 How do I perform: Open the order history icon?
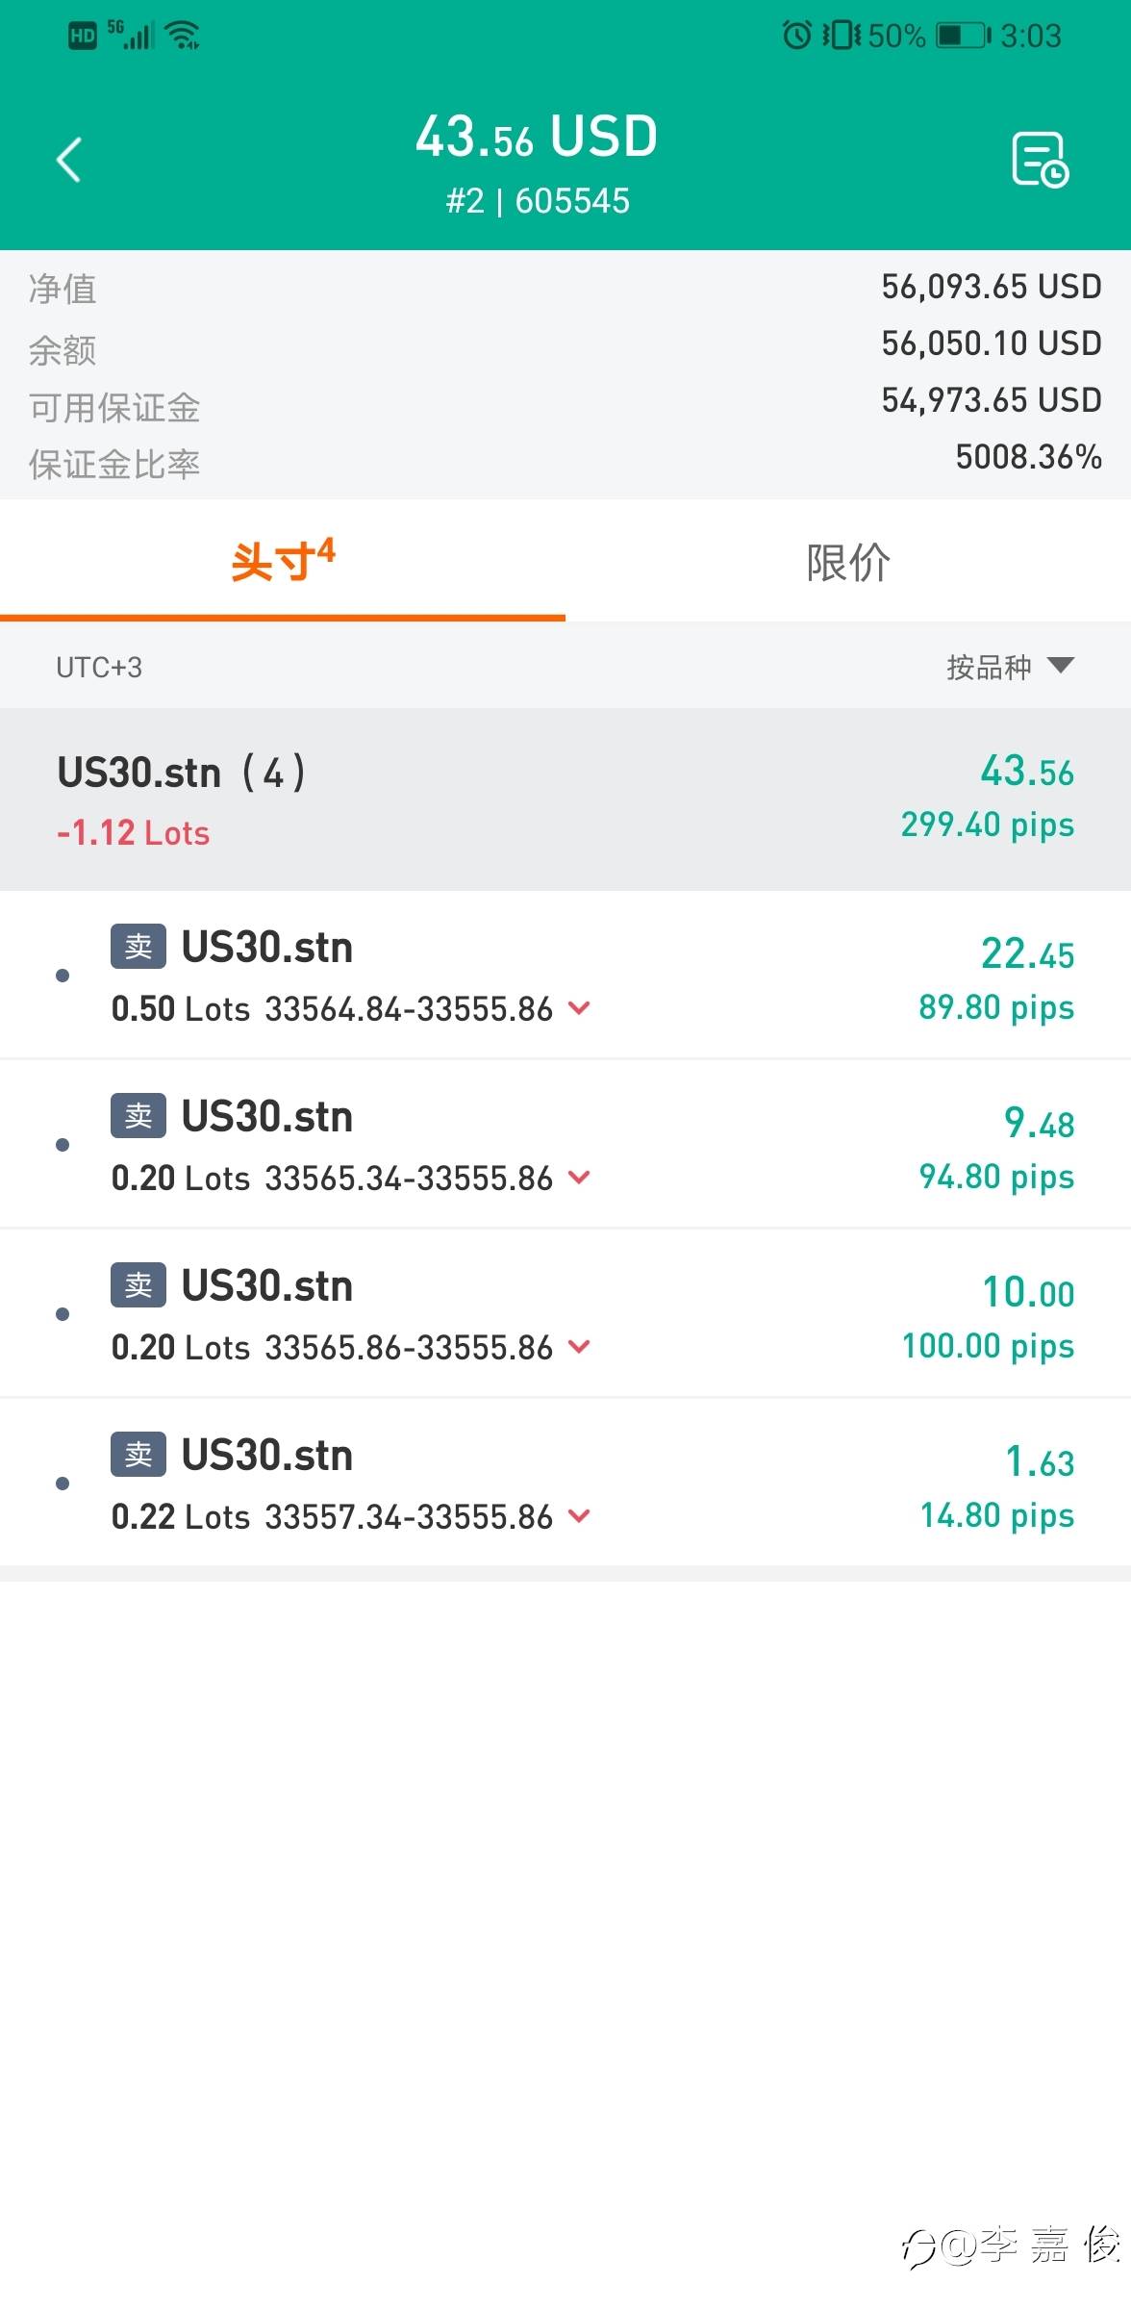click(1040, 160)
